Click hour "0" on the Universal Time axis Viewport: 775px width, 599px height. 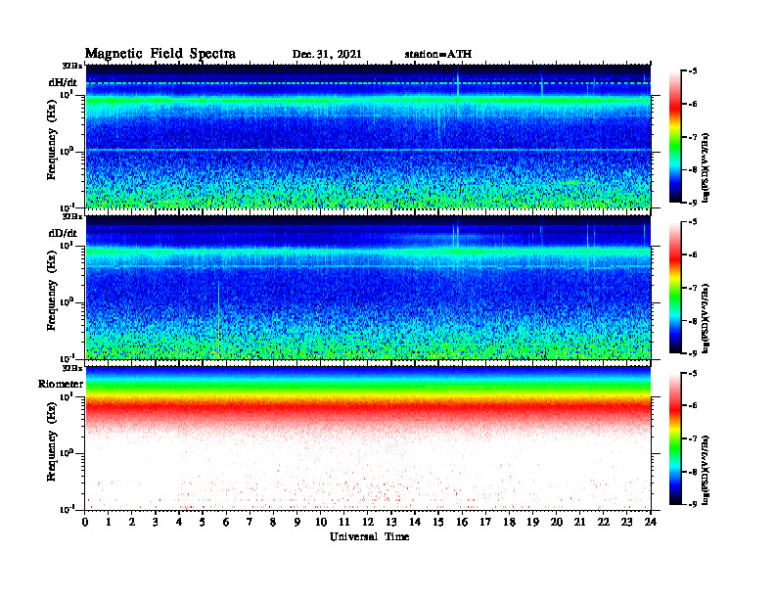[x=85, y=523]
